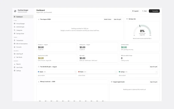Viewport: 174px width, 109px height.
Task: Click the OwnDesk Budget logo icon
Action: click(15, 11)
